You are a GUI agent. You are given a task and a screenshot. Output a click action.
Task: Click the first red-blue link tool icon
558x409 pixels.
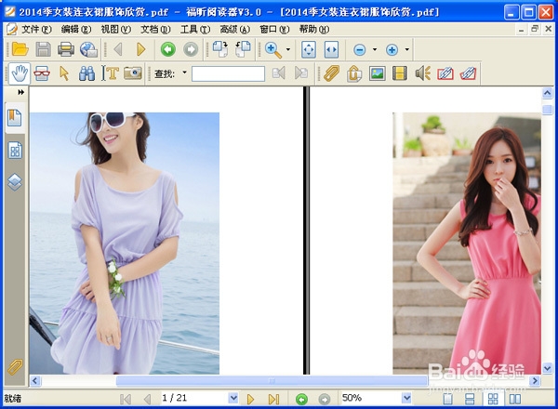445,73
